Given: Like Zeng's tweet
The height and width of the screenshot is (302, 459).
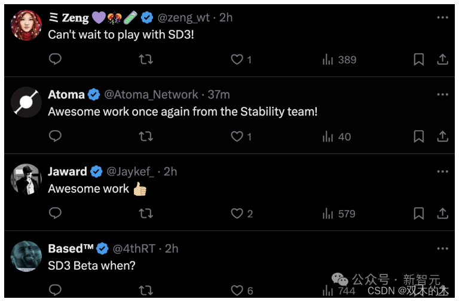Looking at the screenshot, I should point(237,59).
